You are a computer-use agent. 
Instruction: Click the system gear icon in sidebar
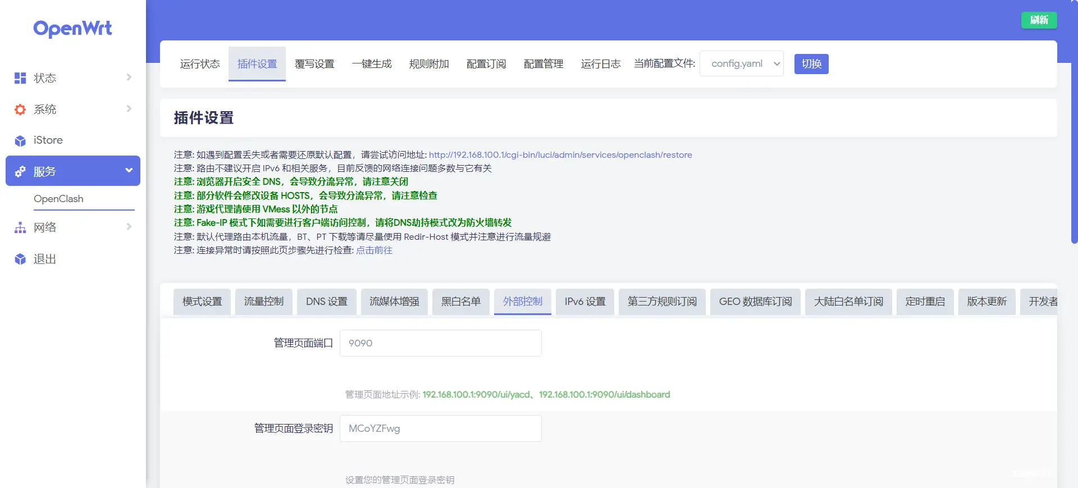click(20, 110)
